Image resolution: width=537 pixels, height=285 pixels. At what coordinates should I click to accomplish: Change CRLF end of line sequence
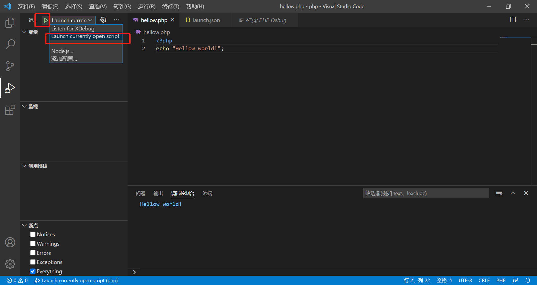point(484,280)
